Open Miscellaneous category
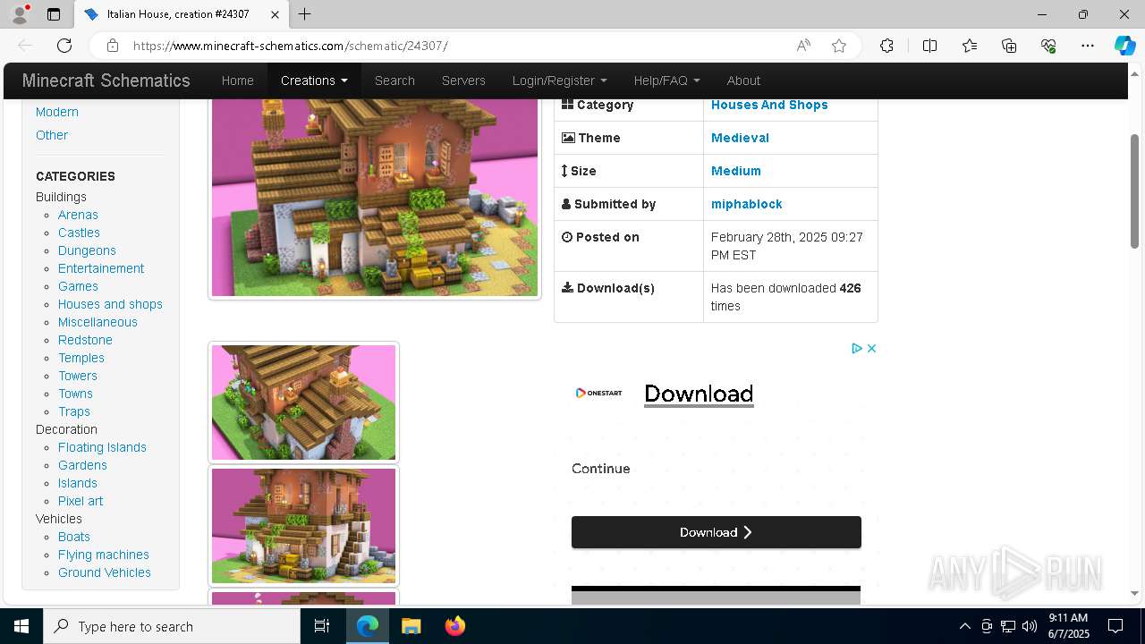 [98, 322]
